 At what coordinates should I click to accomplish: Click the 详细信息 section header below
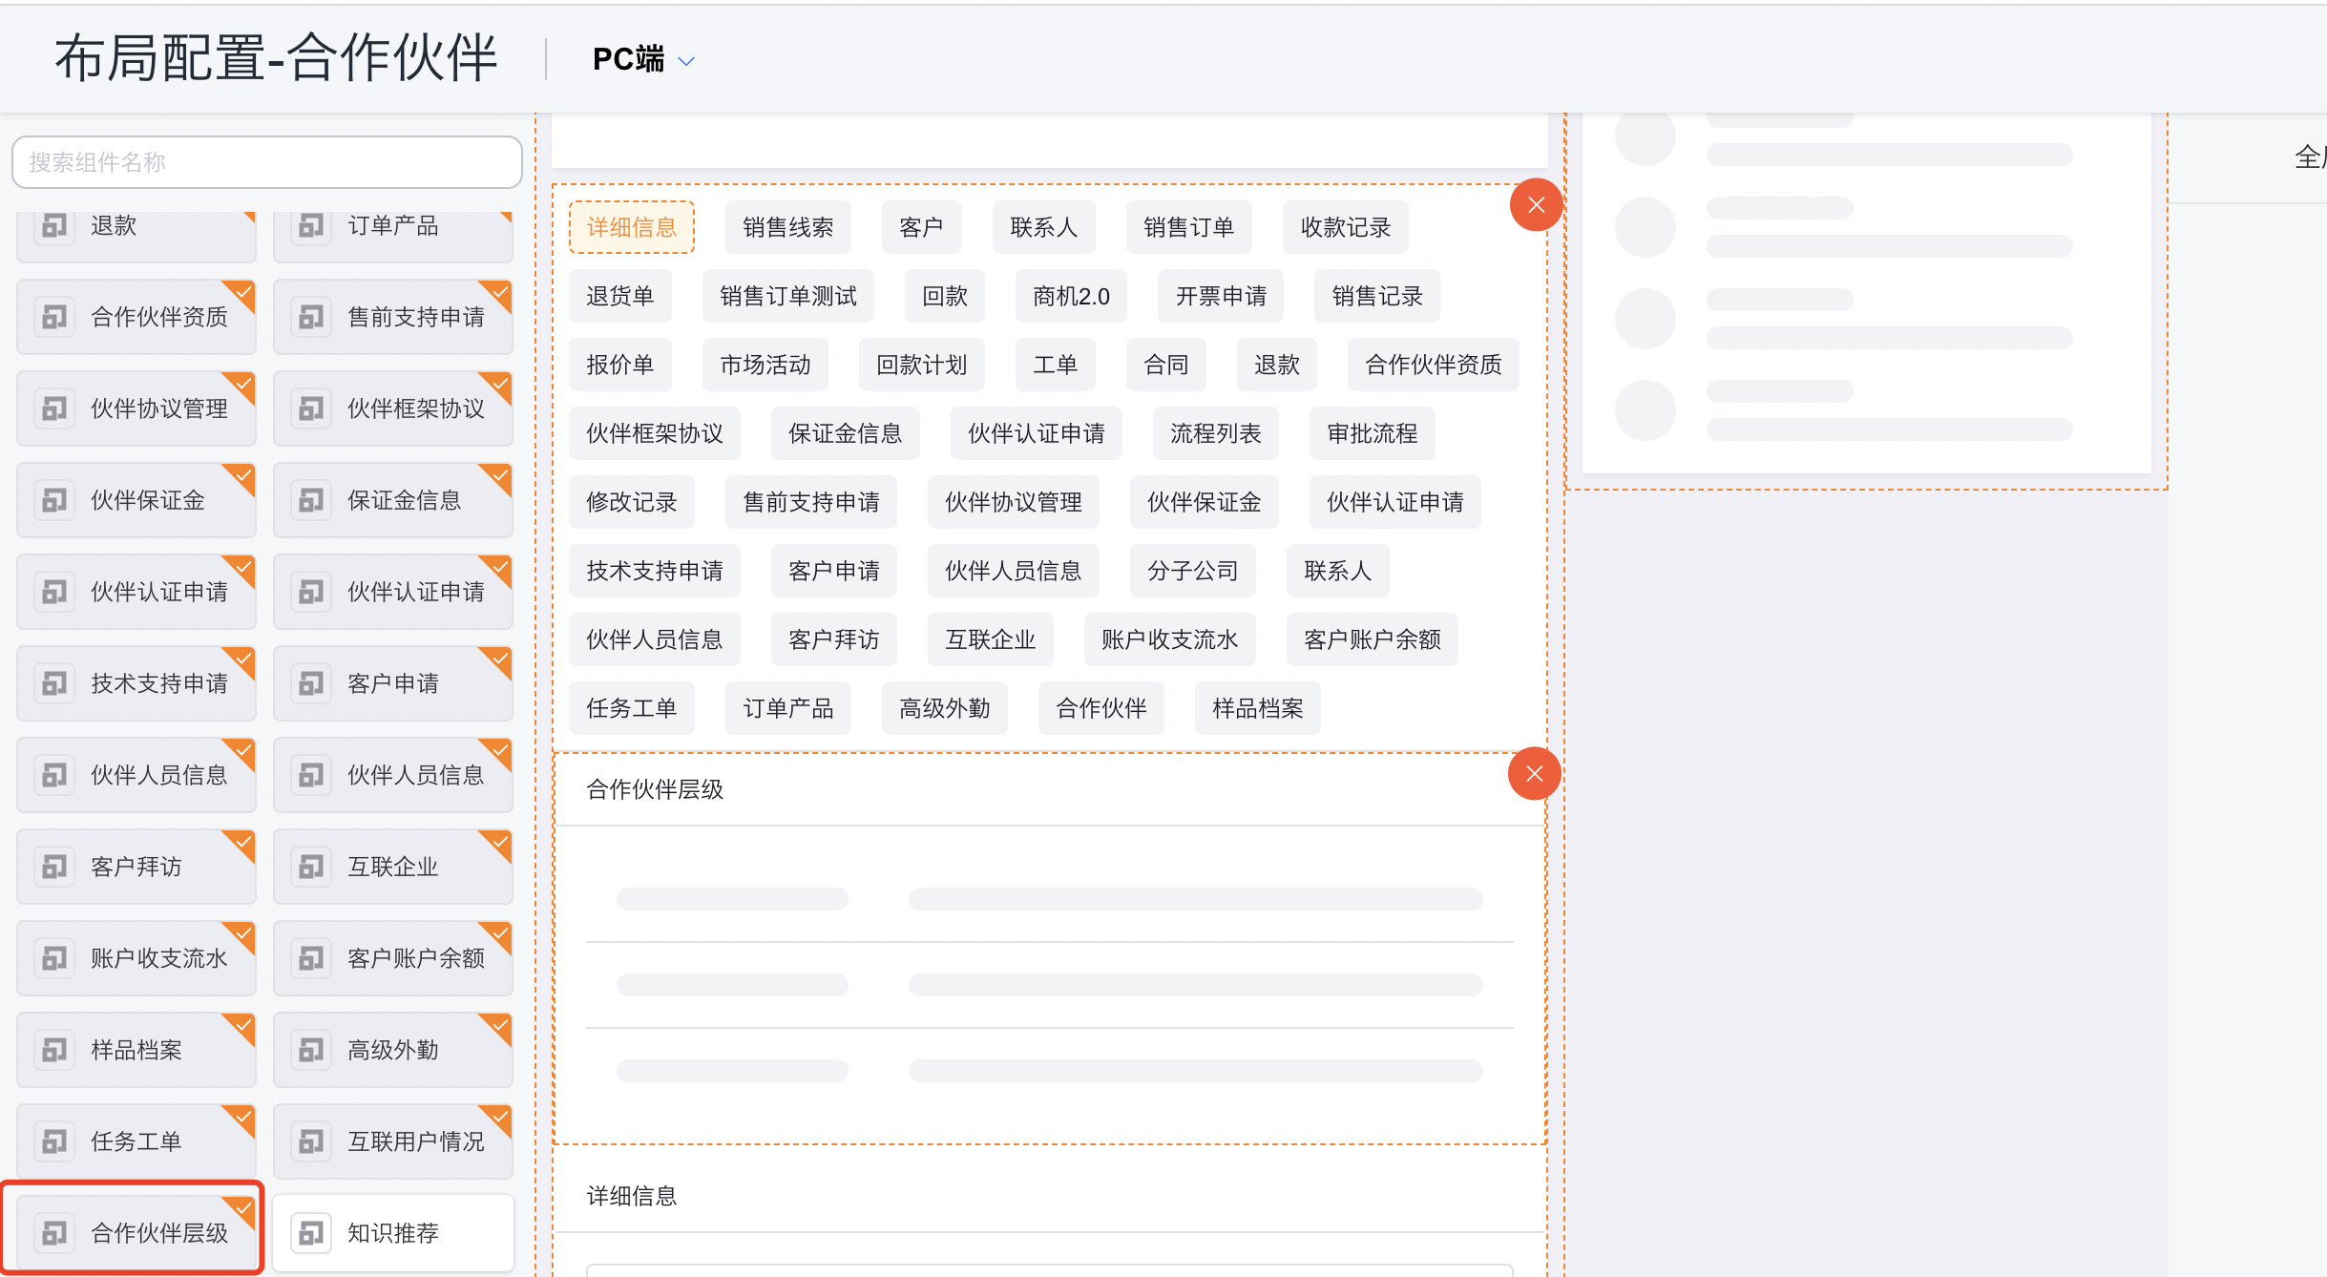[632, 1196]
